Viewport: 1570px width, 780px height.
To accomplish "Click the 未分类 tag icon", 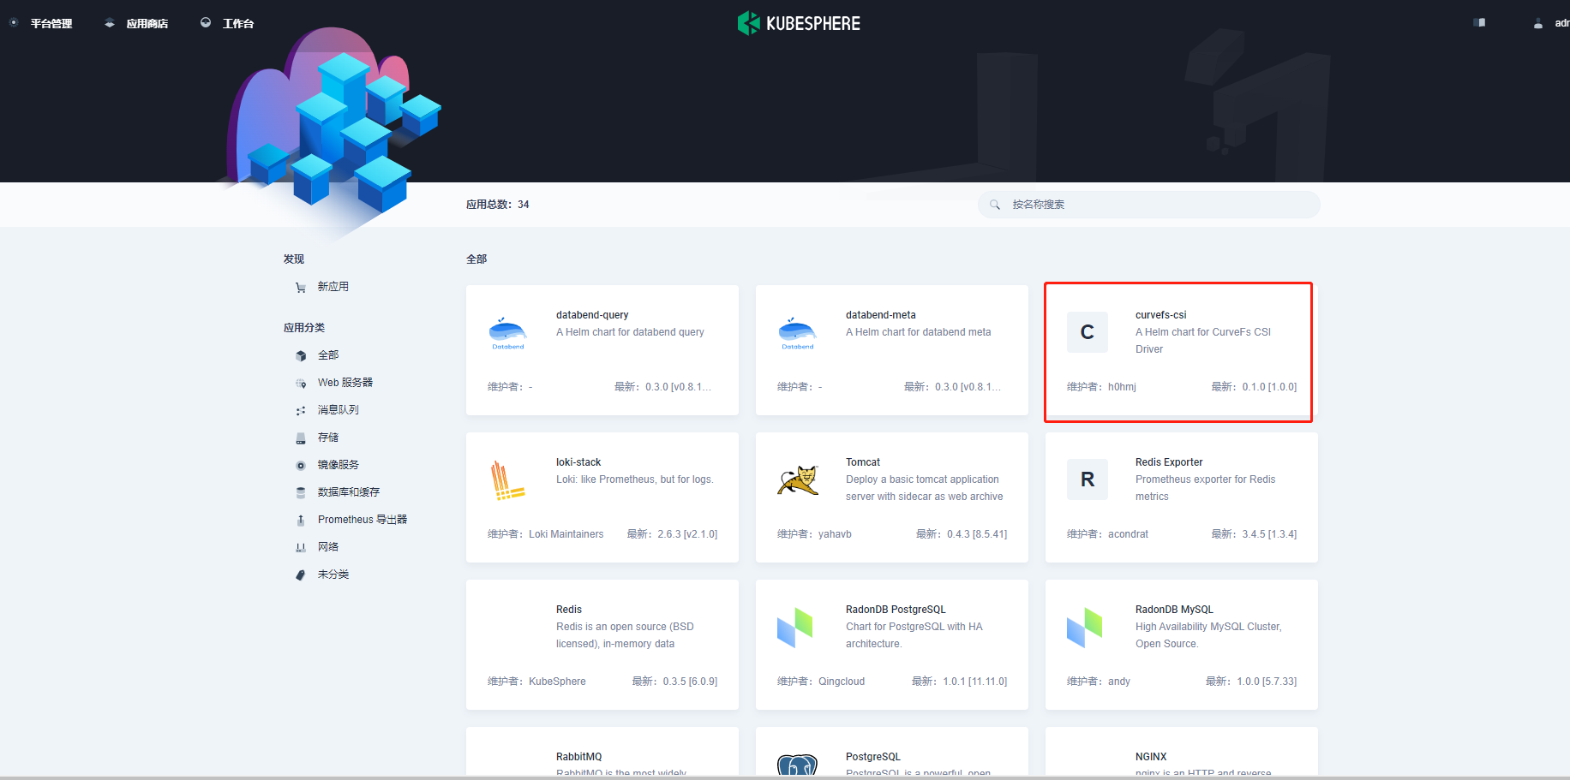I will [301, 575].
